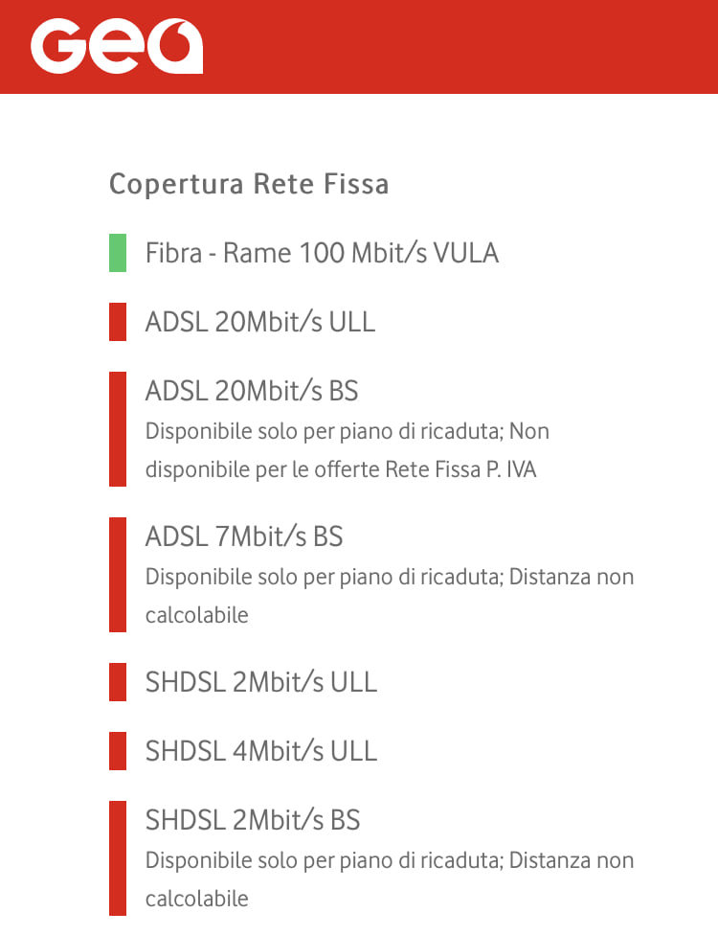Click the red indicator beside SHDSL 2Mbit/s ULL
The height and width of the screenshot is (935, 718).
(x=118, y=682)
